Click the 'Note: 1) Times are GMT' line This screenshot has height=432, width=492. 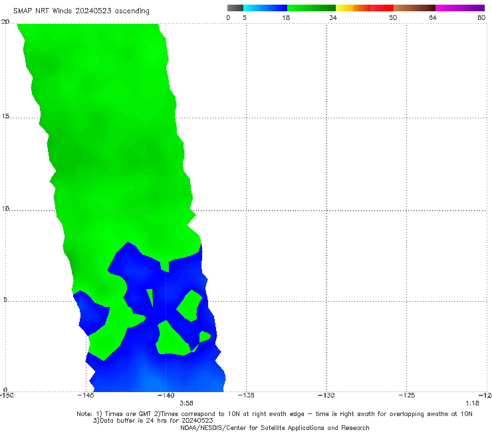[x=274, y=414]
